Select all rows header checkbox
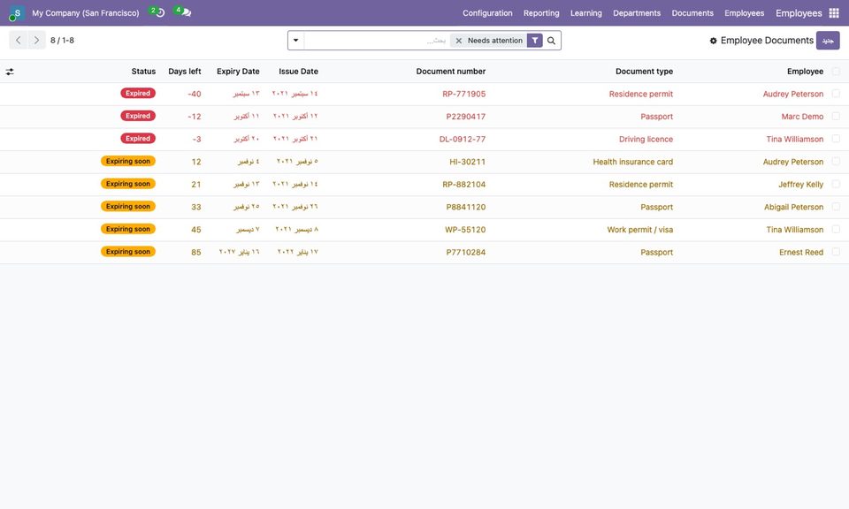 (x=836, y=72)
